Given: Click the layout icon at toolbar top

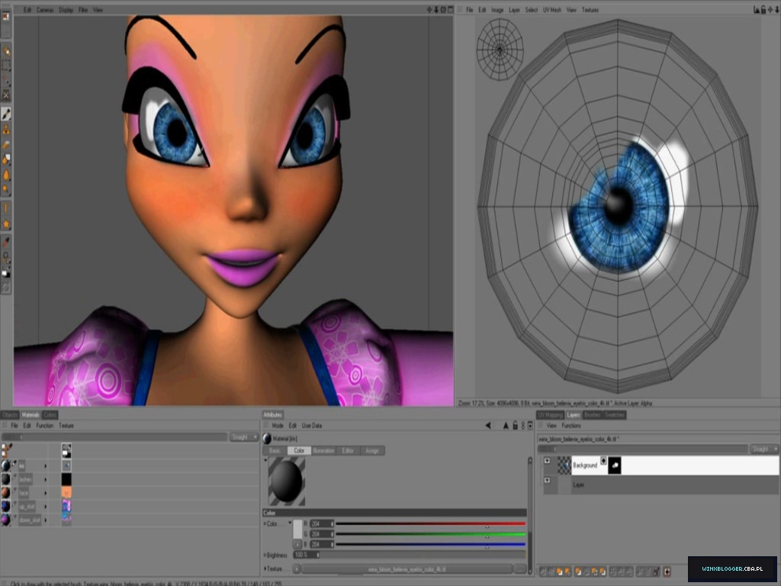Looking at the screenshot, I should click(6, 17).
